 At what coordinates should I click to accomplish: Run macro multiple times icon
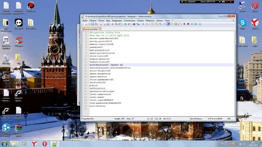[x=196, y=24]
